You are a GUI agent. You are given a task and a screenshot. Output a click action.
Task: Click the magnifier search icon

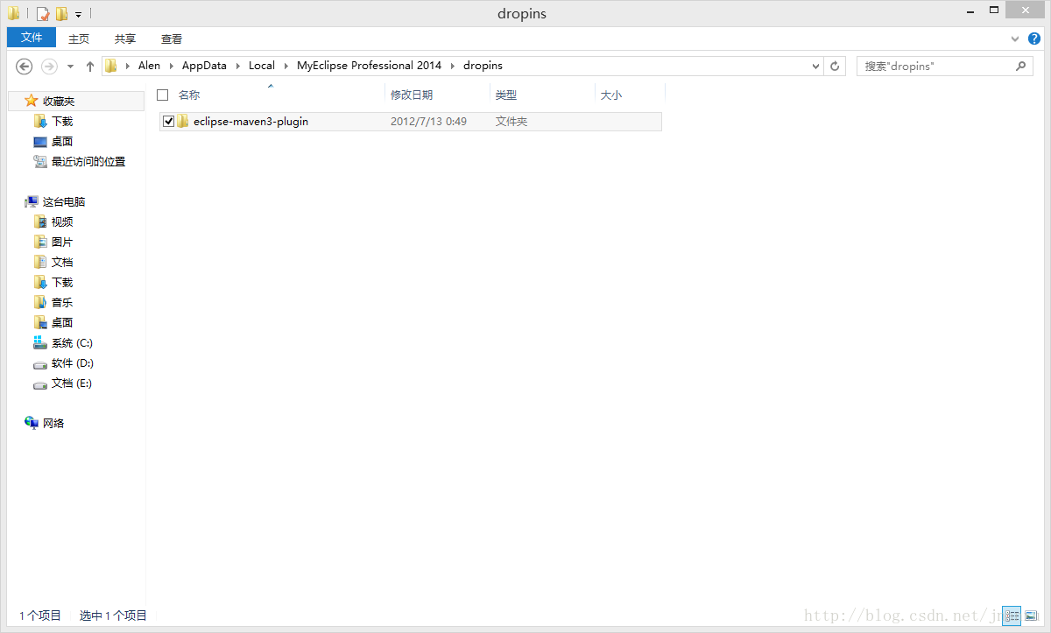(1020, 66)
